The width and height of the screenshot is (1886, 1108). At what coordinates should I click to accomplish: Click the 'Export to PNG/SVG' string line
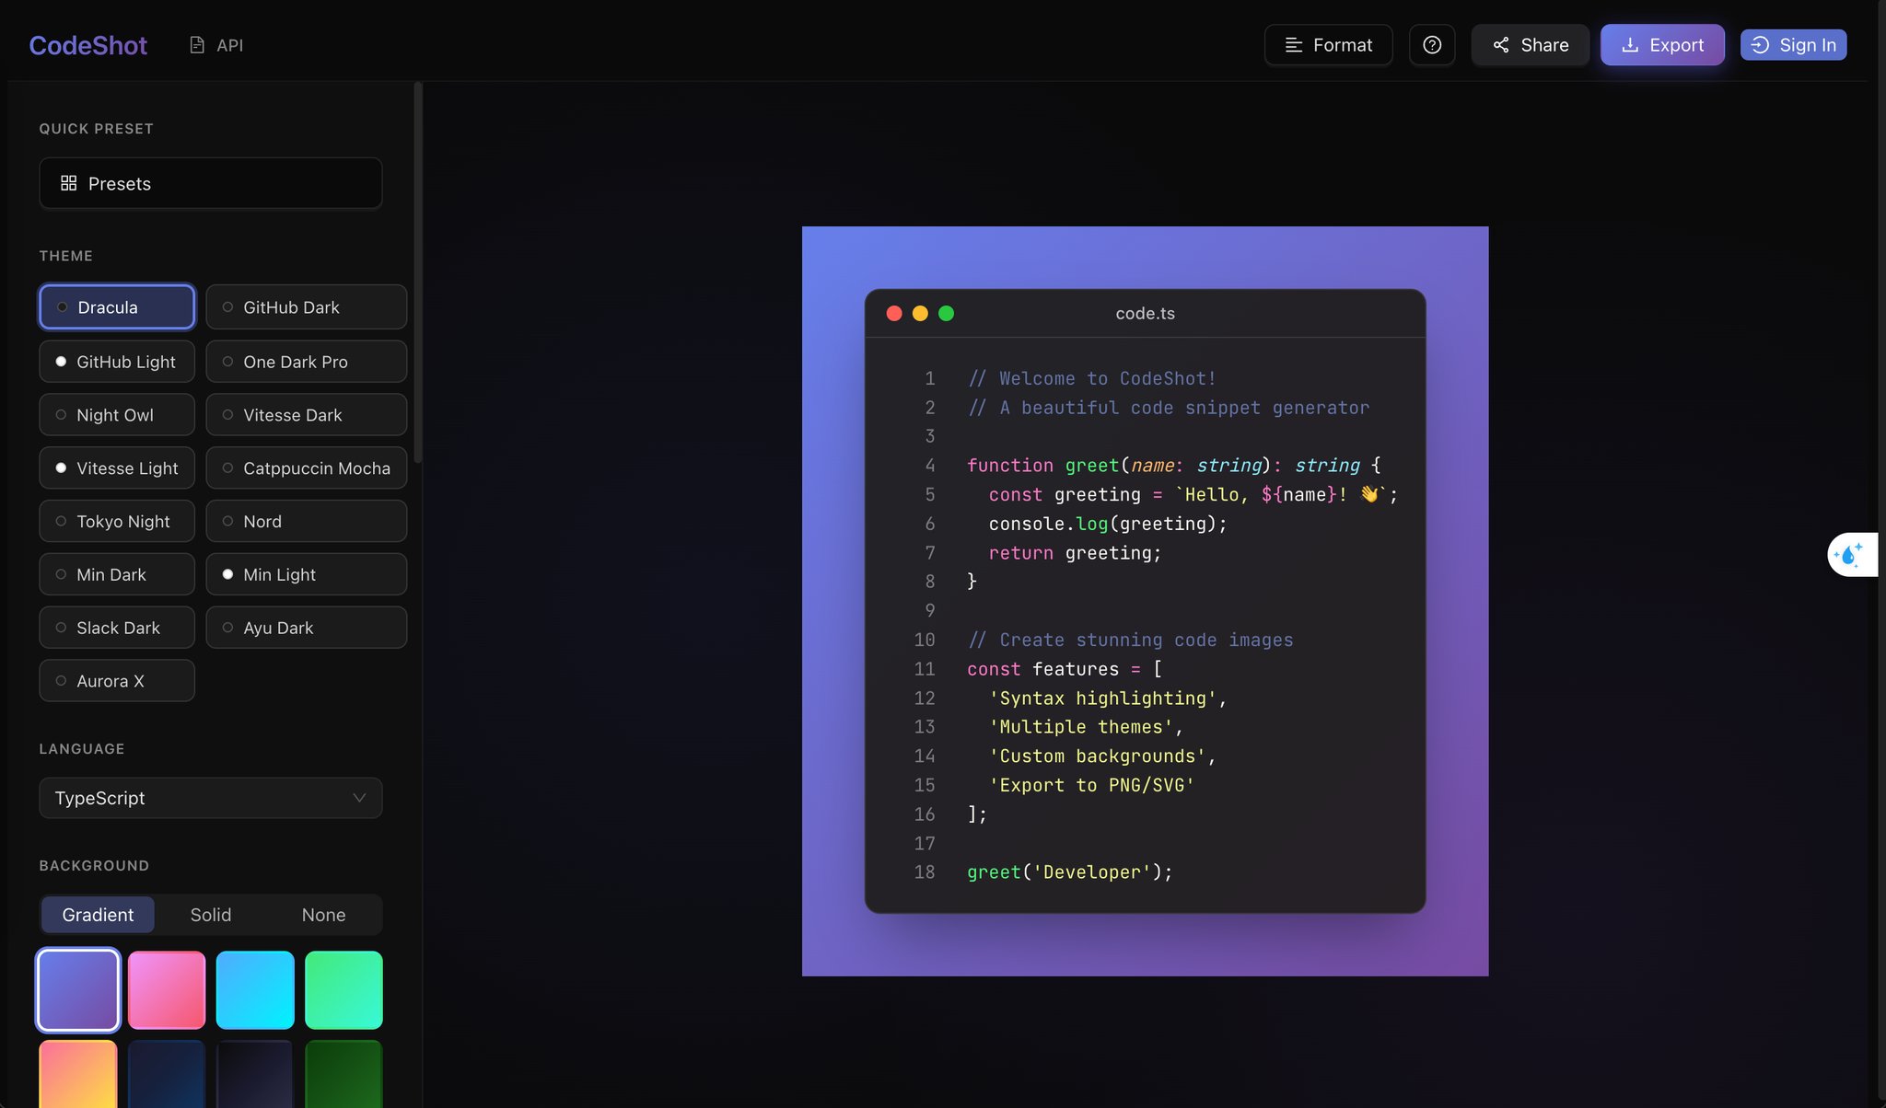[x=1091, y=785]
